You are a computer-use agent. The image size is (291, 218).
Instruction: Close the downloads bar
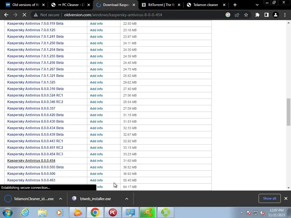286,198
